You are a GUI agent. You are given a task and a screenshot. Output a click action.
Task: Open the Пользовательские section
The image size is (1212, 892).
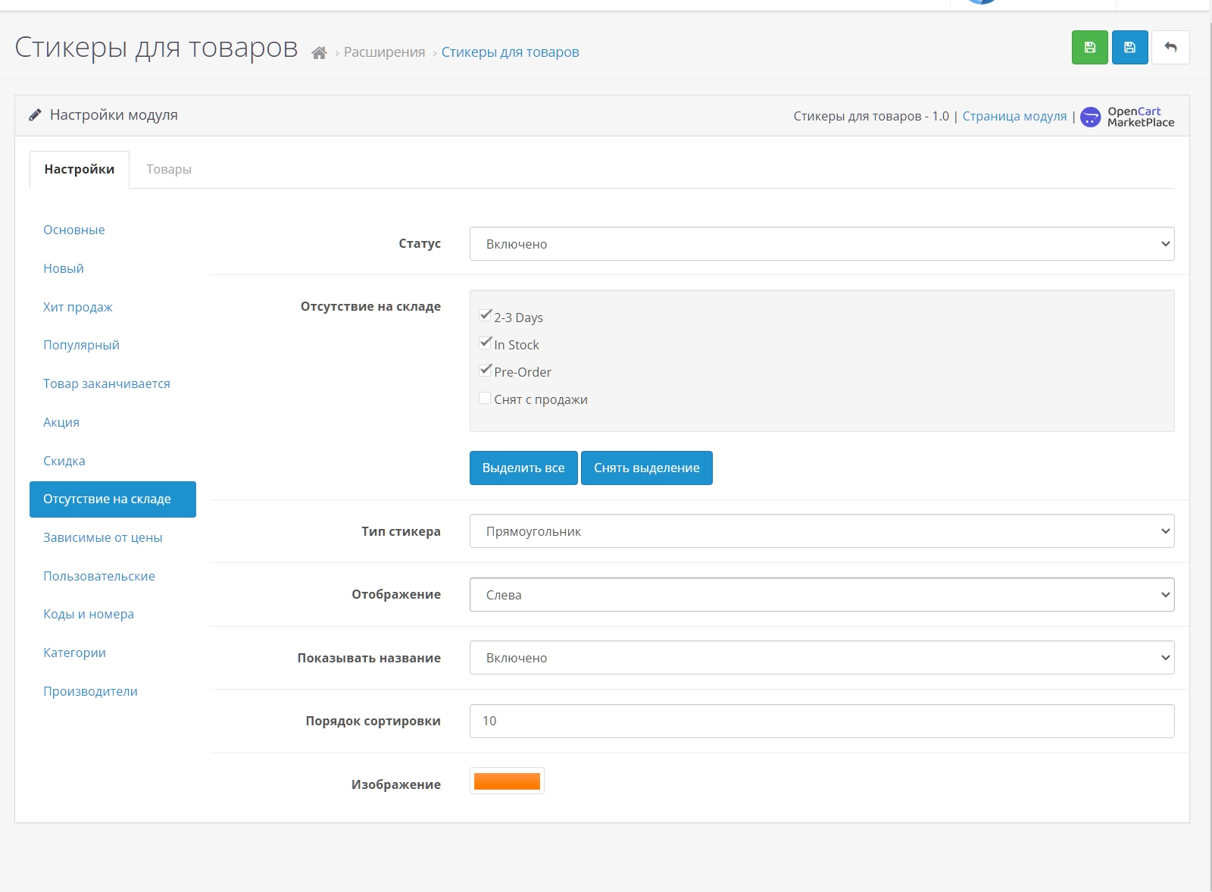click(x=99, y=576)
